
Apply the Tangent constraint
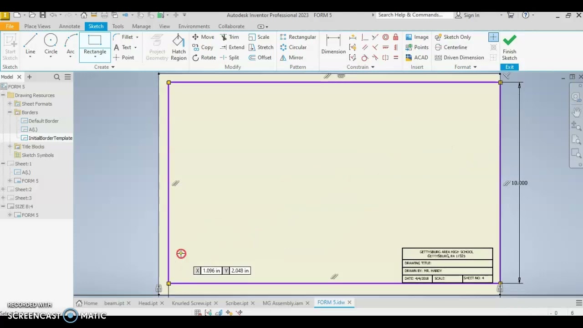tap(364, 58)
